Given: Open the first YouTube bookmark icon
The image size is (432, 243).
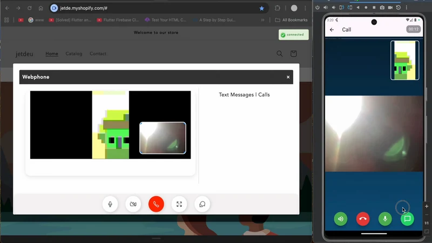Looking at the screenshot, I should pos(21,20).
